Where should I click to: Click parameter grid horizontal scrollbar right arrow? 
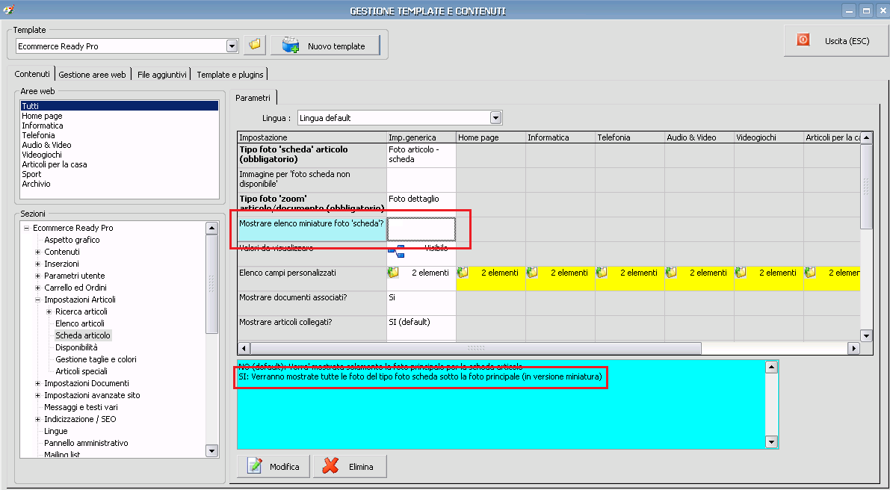pyautogui.click(x=853, y=348)
